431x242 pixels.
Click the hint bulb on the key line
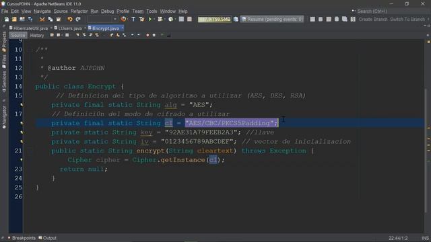tap(22, 132)
